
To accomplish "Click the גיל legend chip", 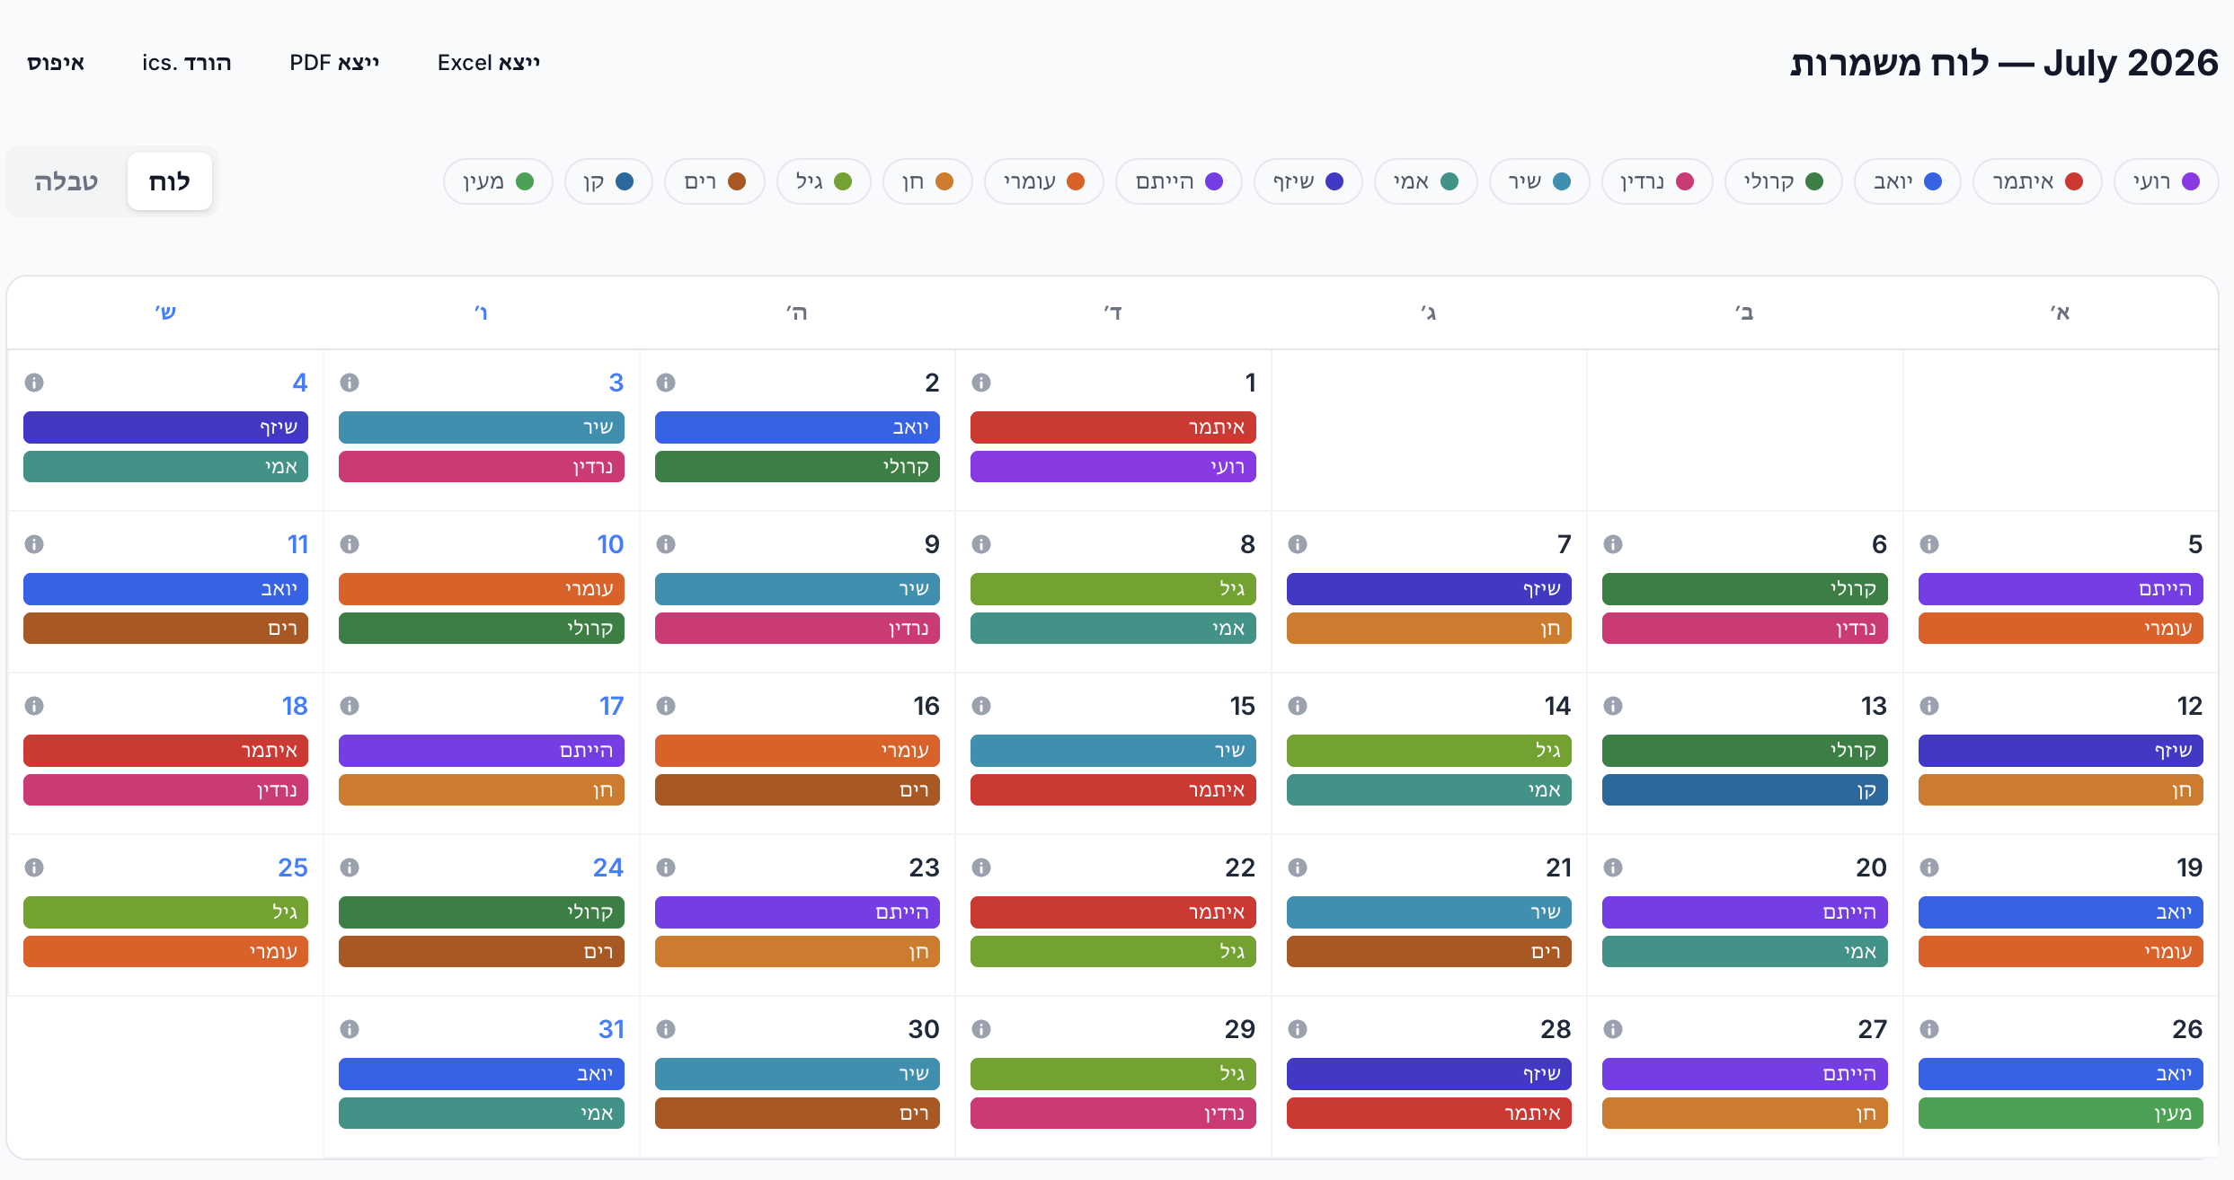I will (824, 181).
